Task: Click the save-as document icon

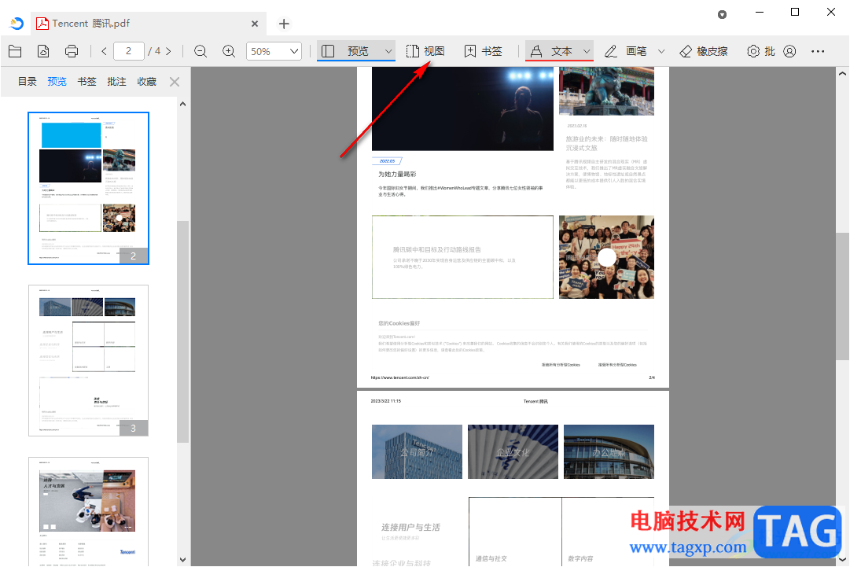Action: (43, 51)
